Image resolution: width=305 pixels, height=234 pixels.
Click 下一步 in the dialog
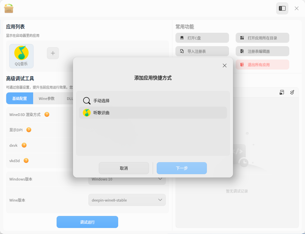pyautogui.click(x=182, y=168)
